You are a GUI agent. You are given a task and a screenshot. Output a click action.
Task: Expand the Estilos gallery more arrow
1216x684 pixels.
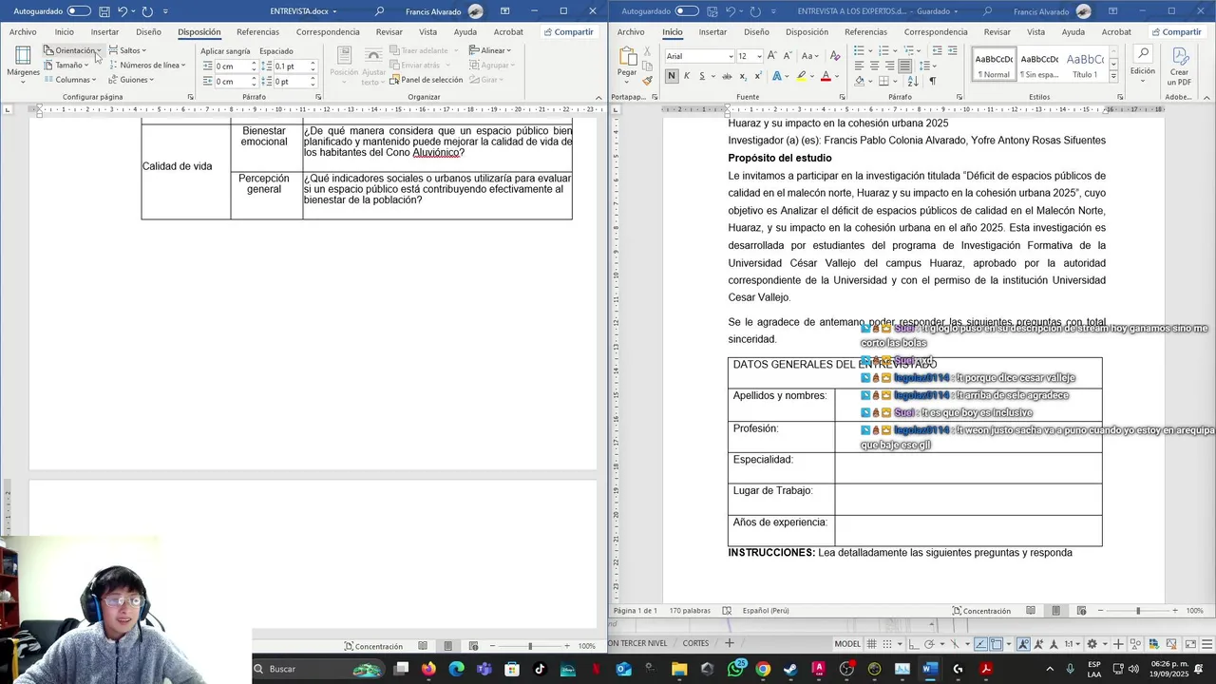click(x=1113, y=77)
